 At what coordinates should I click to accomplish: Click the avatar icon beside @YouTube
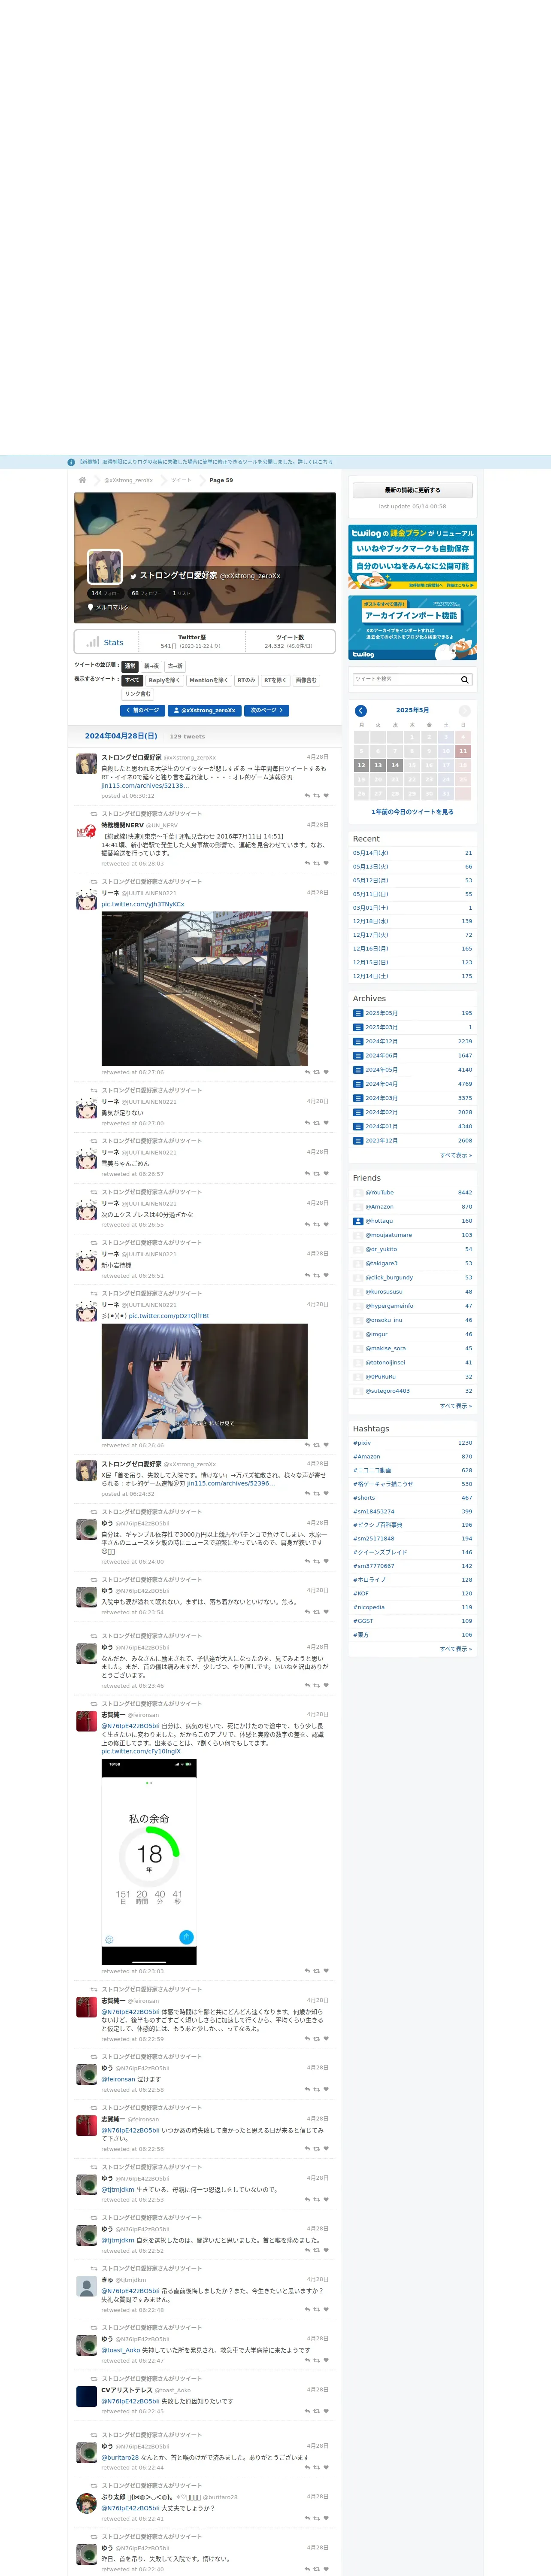tap(358, 1193)
